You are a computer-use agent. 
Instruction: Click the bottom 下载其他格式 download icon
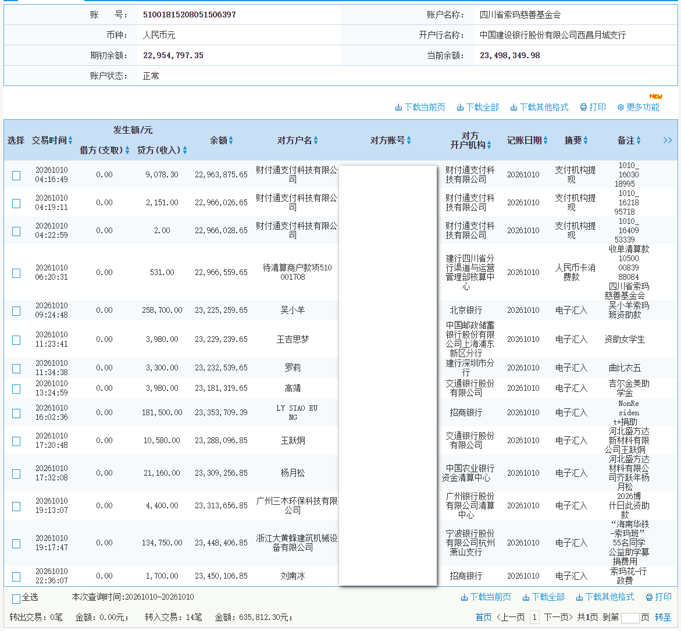point(579,598)
